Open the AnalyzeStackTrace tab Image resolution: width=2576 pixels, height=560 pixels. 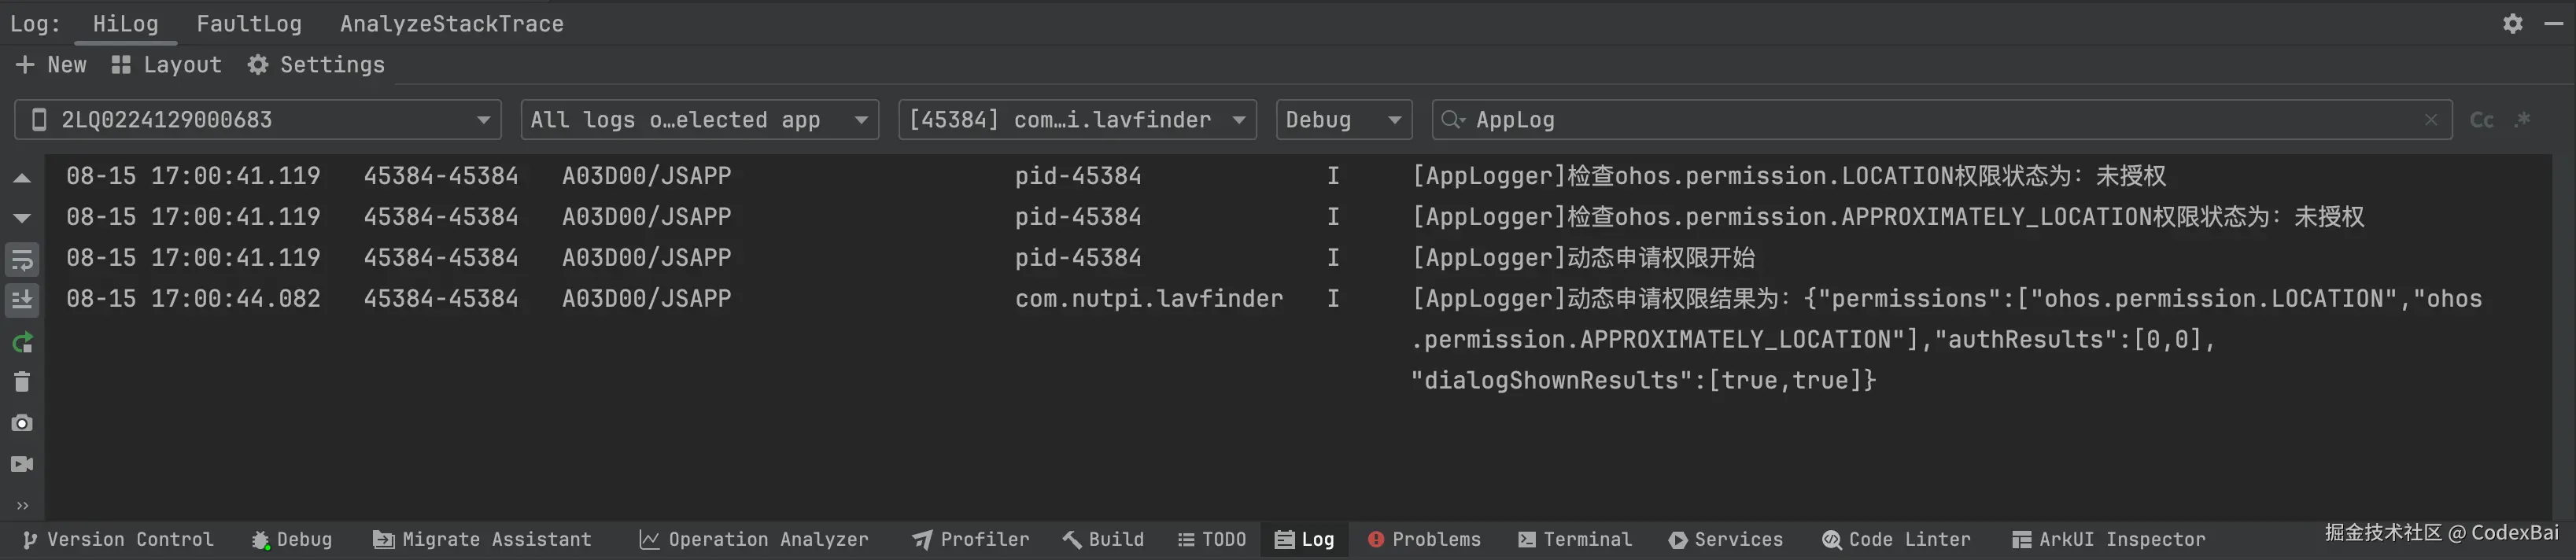point(451,24)
